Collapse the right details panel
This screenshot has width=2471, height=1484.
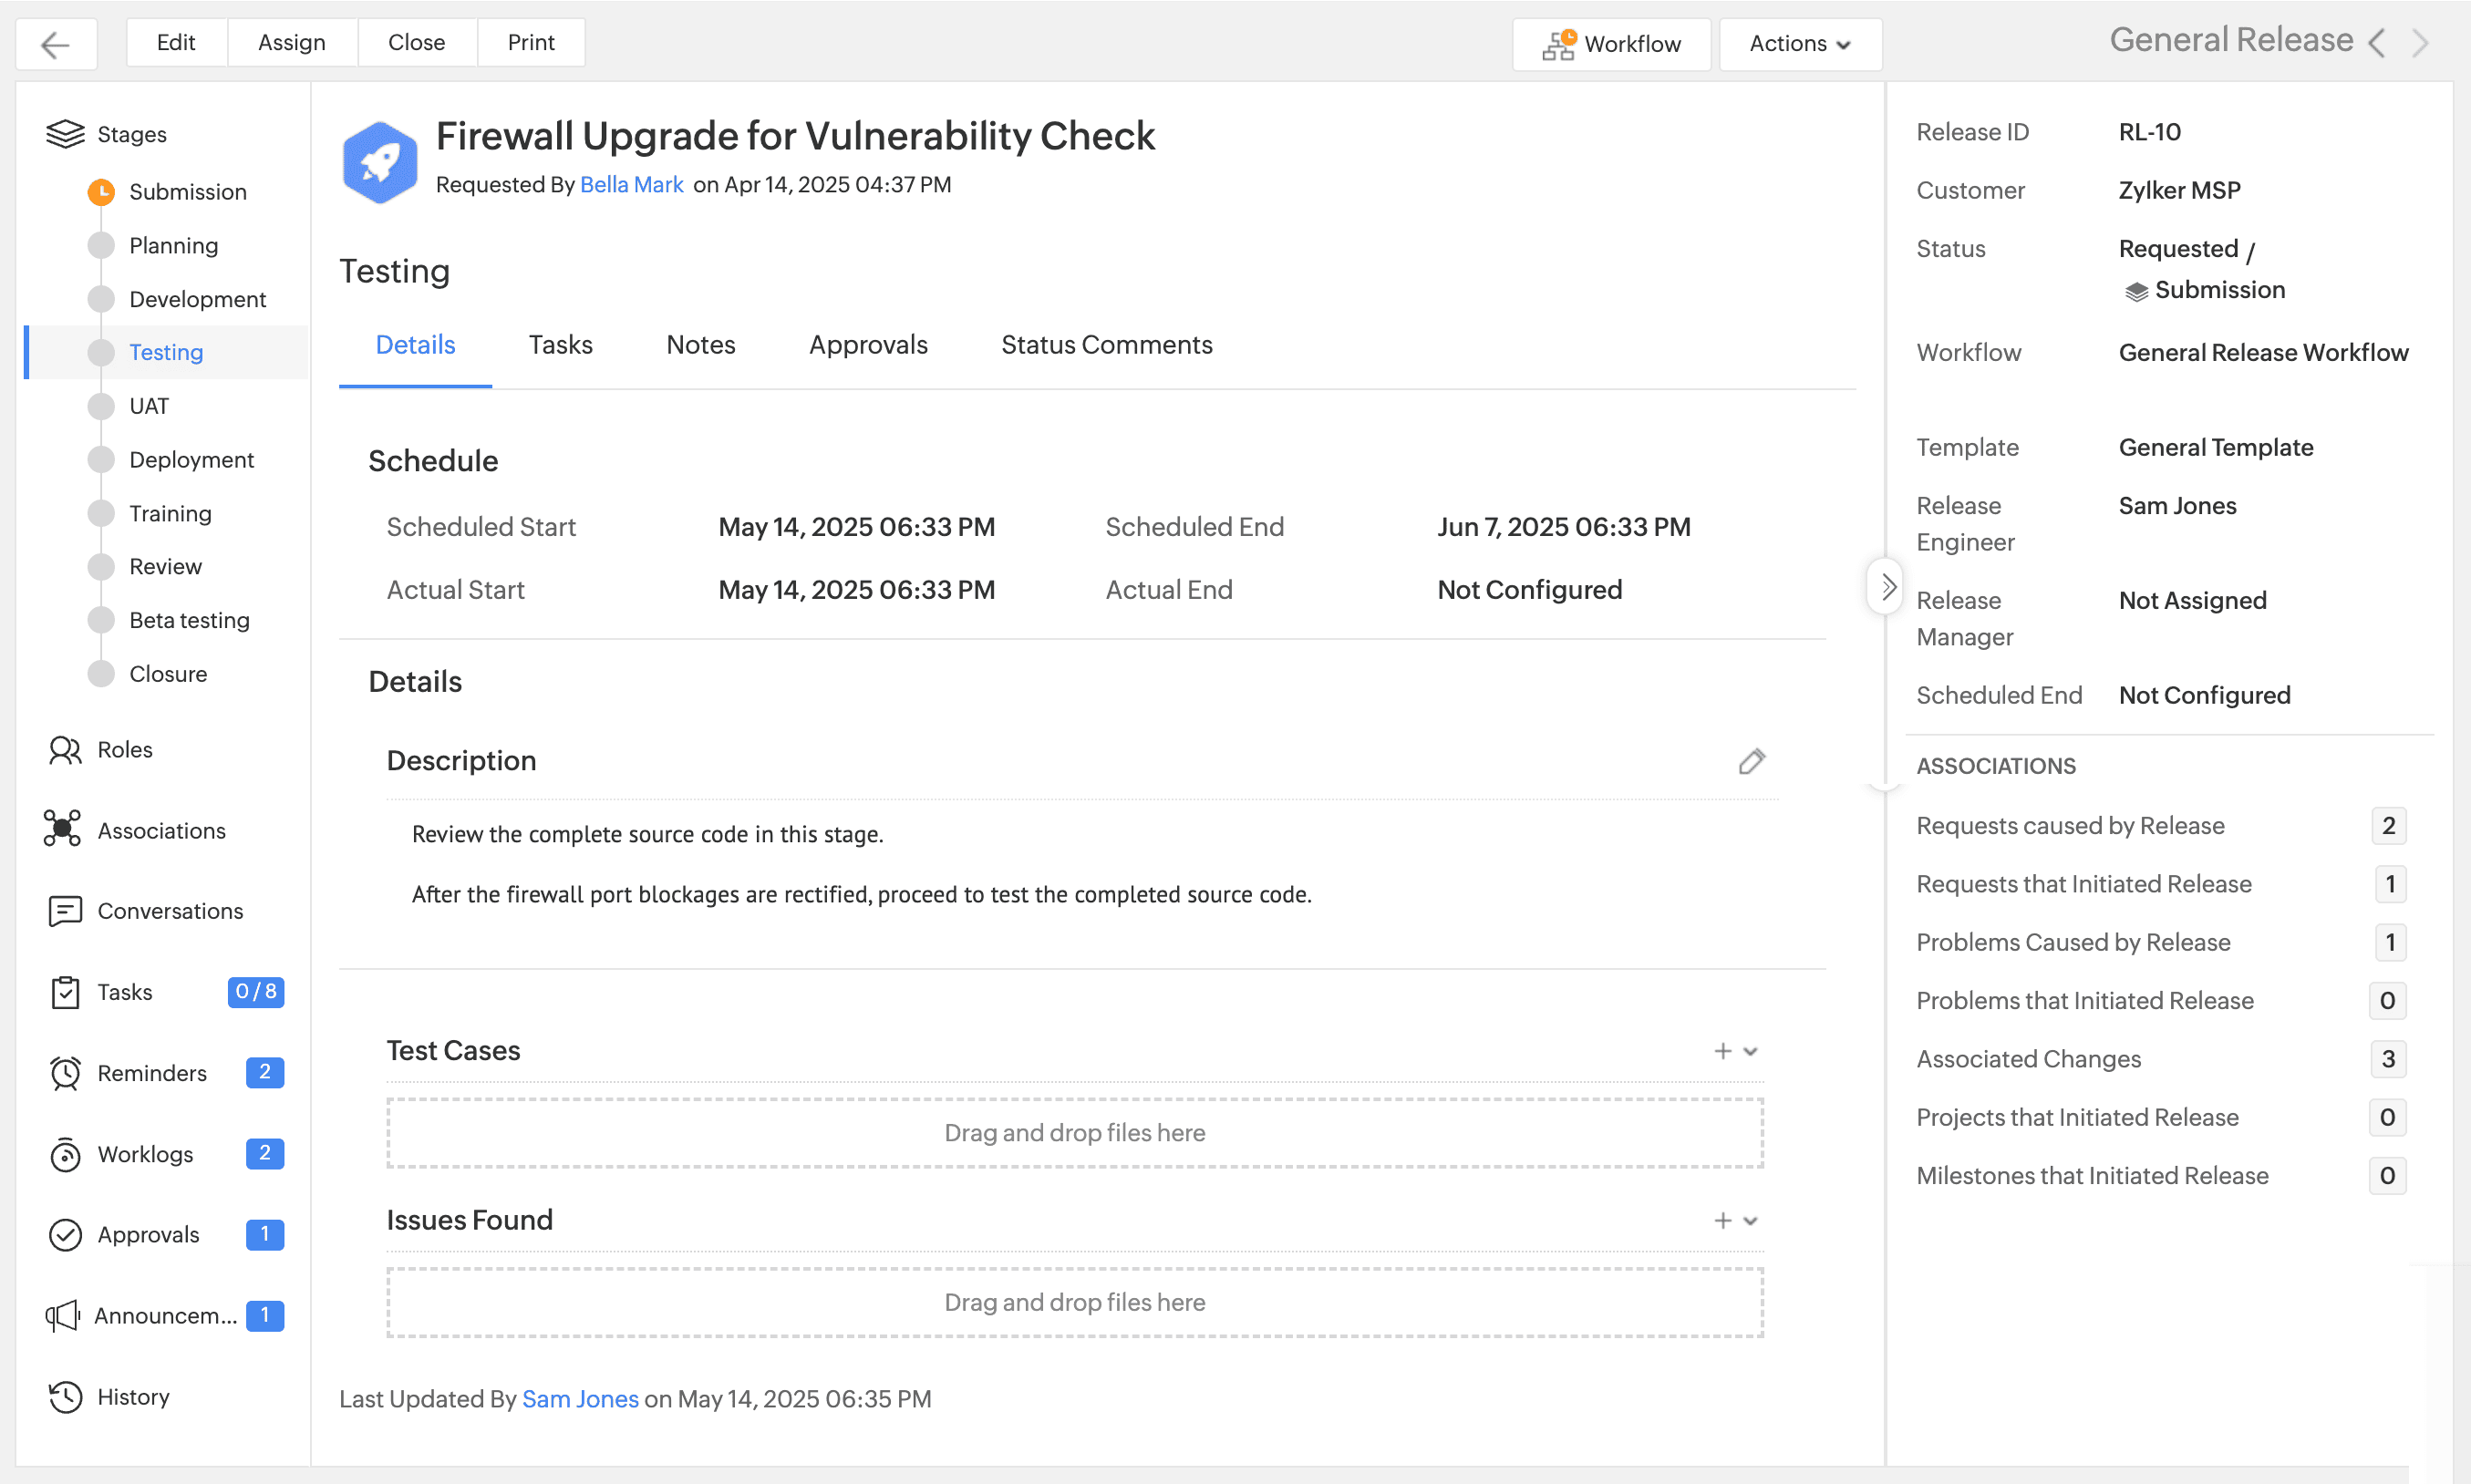coord(1886,587)
